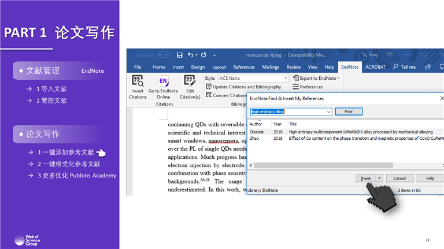
Task: Click the Share icon in ribbon
Action: coord(428,67)
